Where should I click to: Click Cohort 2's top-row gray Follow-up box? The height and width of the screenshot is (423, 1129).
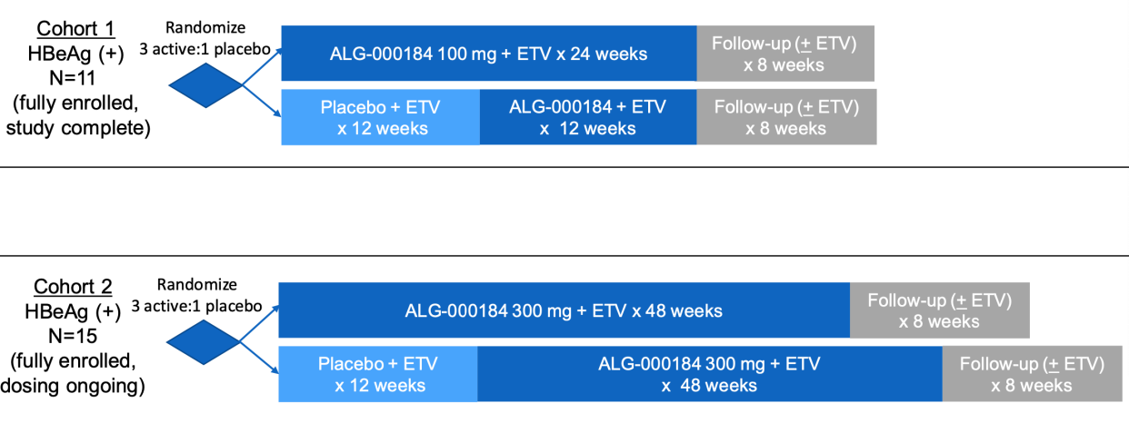939,310
